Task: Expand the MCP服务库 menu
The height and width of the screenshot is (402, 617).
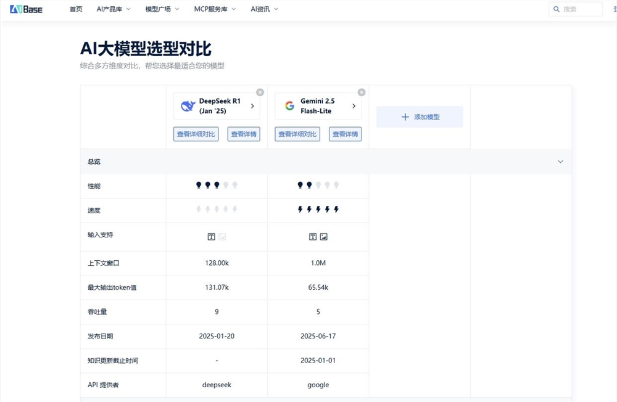Action: (215, 9)
